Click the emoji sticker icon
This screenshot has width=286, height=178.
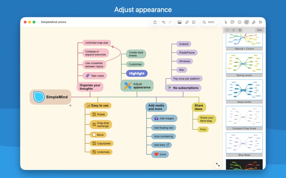[239, 22]
